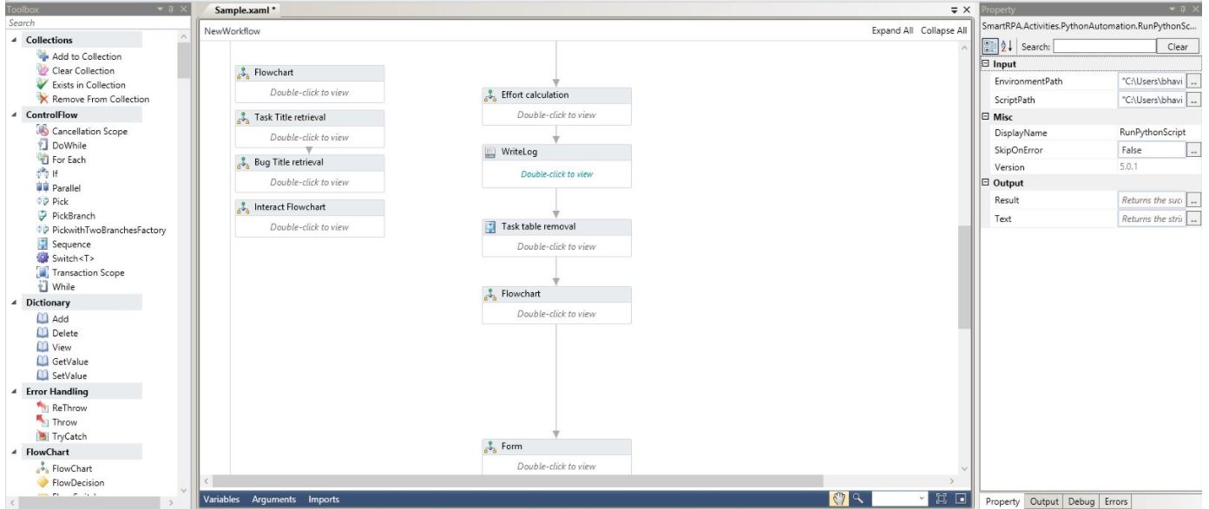The width and height of the screenshot is (1209, 509).
Task: Open the Variables panel tab
Action: coord(222,499)
